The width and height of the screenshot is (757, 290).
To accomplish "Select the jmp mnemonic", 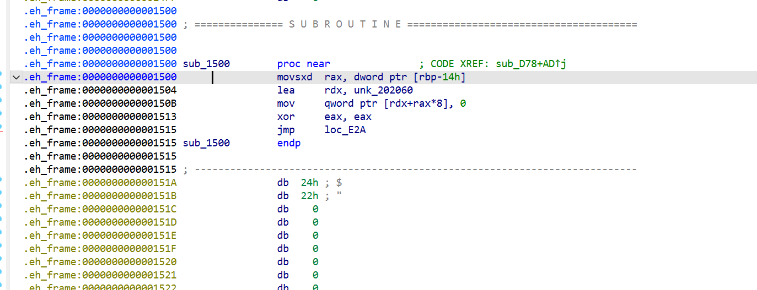I will pyautogui.click(x=286, y=130).
